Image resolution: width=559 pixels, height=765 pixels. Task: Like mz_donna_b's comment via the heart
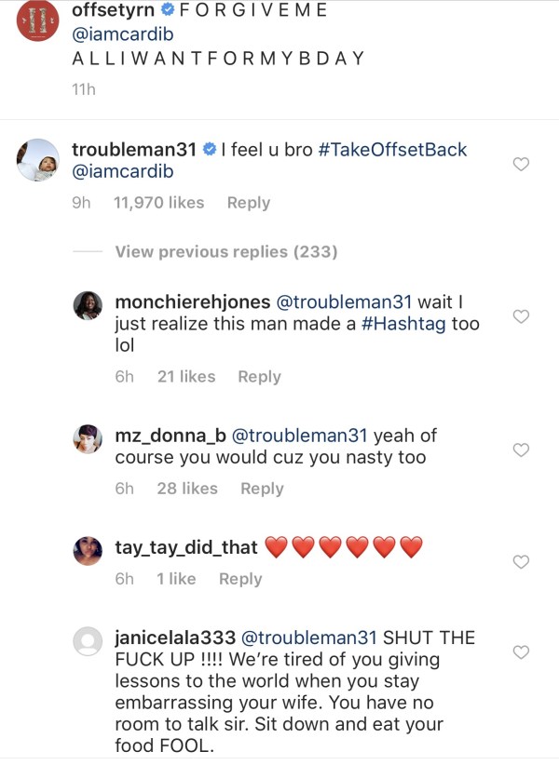(522, 450)
